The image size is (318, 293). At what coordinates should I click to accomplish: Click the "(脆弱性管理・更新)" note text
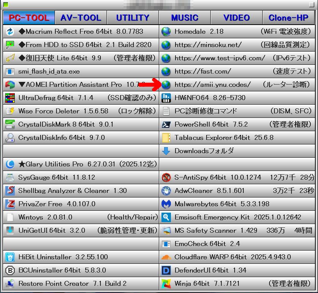coord(127,230)
